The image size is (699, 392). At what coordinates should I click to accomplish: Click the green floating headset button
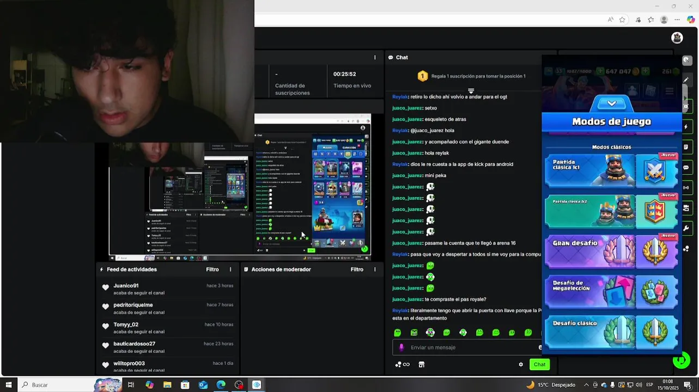(681, 359)
